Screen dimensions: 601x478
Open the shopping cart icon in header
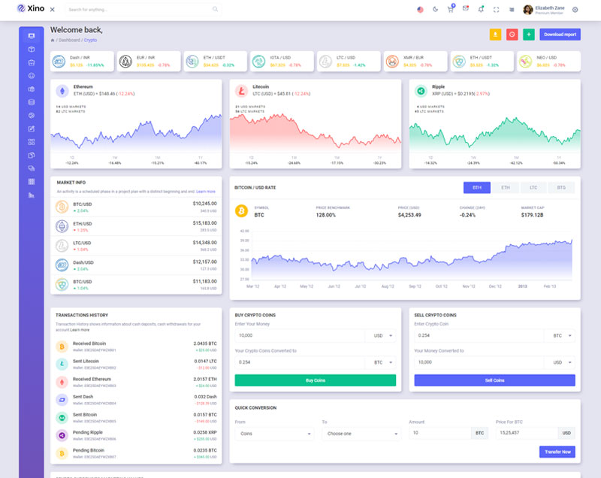(x=450, y=10)
